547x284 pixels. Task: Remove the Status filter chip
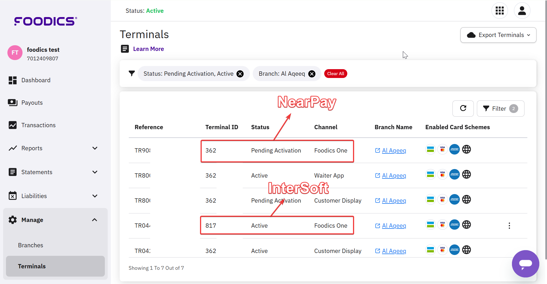240,74
